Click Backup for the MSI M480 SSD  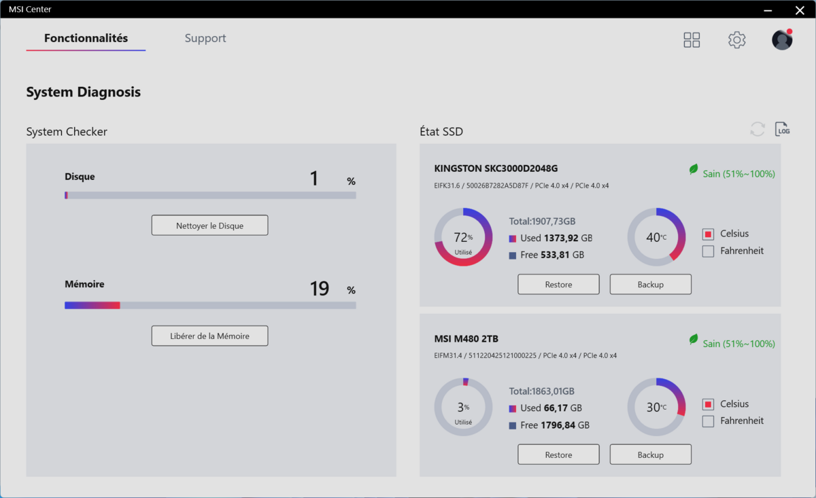point(651,455)
